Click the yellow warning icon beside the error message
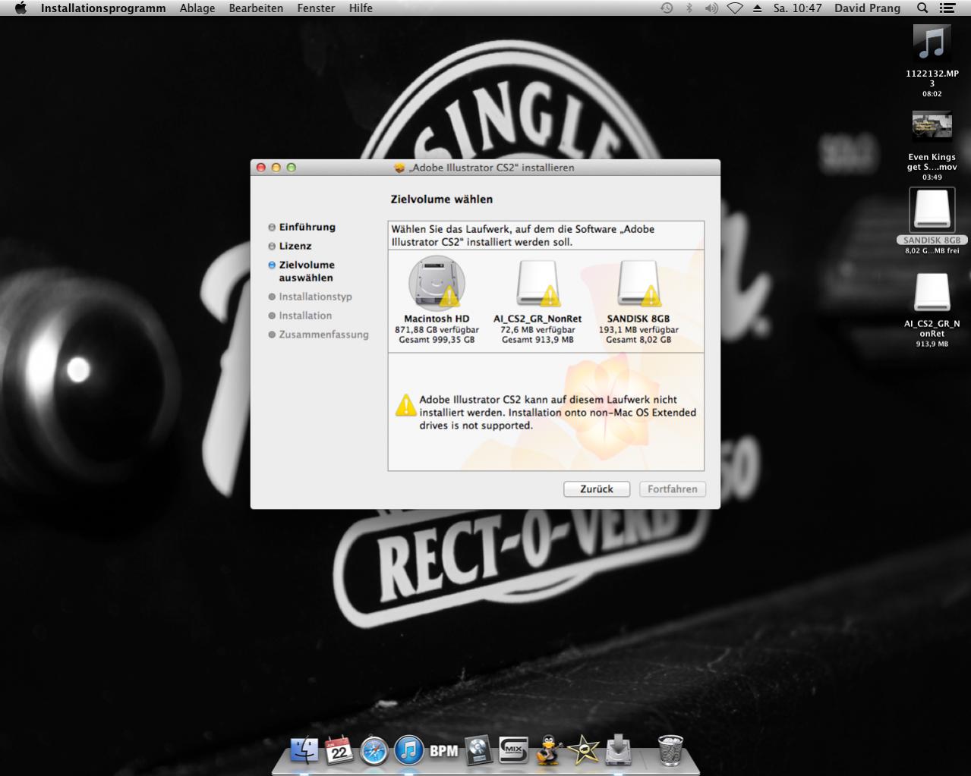Viewport: 971px width, 776px height. 405,405
